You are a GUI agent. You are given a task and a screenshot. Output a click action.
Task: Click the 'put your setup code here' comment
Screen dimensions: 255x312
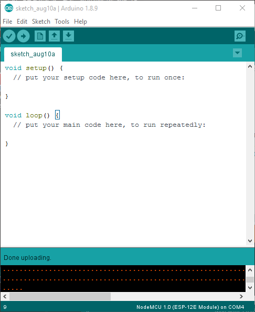[99, 77]
